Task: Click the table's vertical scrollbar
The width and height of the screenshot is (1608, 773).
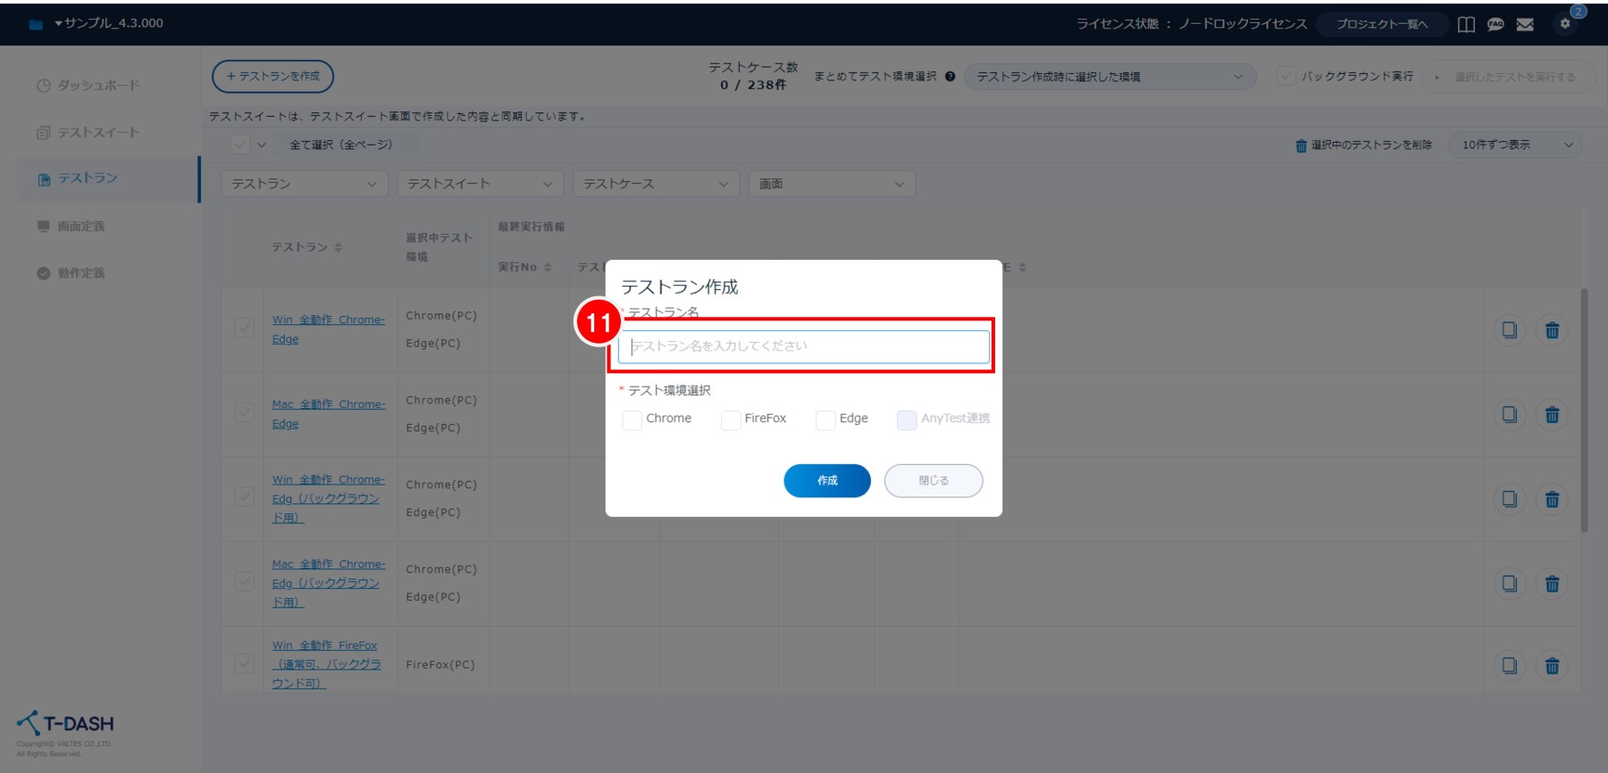Action: coord(1584,411)
